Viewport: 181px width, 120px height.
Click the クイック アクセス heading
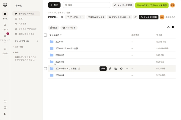[22, 41]
